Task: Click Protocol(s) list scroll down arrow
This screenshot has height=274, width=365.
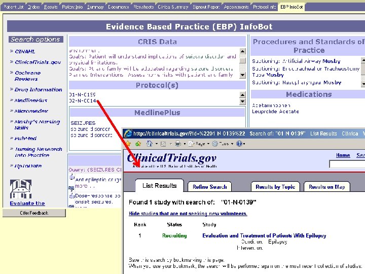Action: pyautogui.click(x=242, y=101)
